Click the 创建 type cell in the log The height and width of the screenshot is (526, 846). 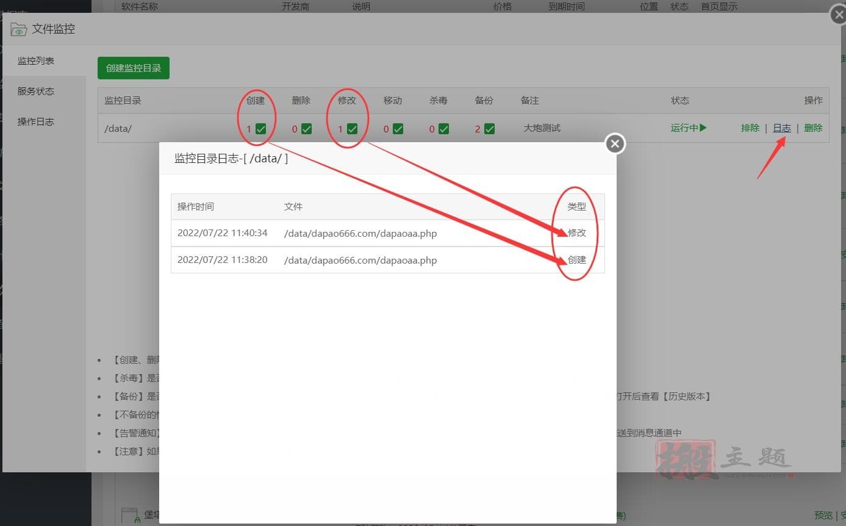577,260
